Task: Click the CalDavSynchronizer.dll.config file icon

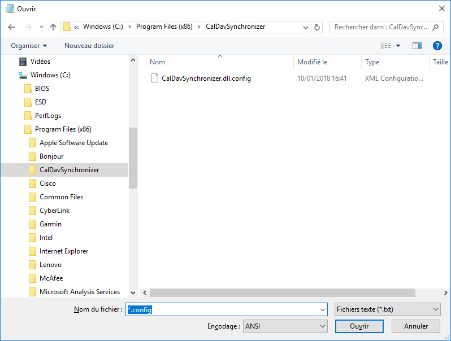Action: [x=155, y=78]
